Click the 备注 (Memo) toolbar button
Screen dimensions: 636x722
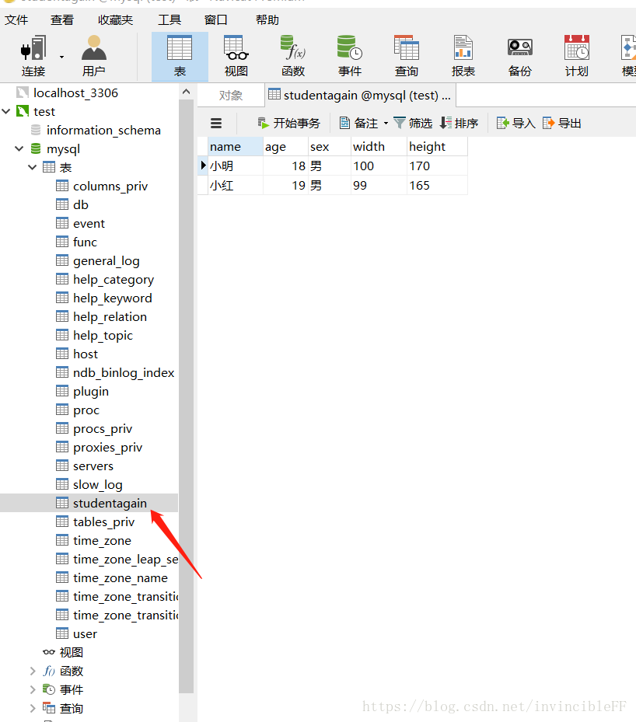click(358, 123)
